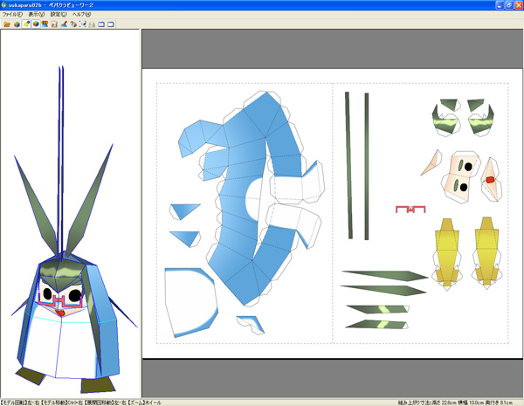Viewport: 524px width, 406px height.
Task: Restore down the Pepakura Viewer window
Action: [509, 5]
